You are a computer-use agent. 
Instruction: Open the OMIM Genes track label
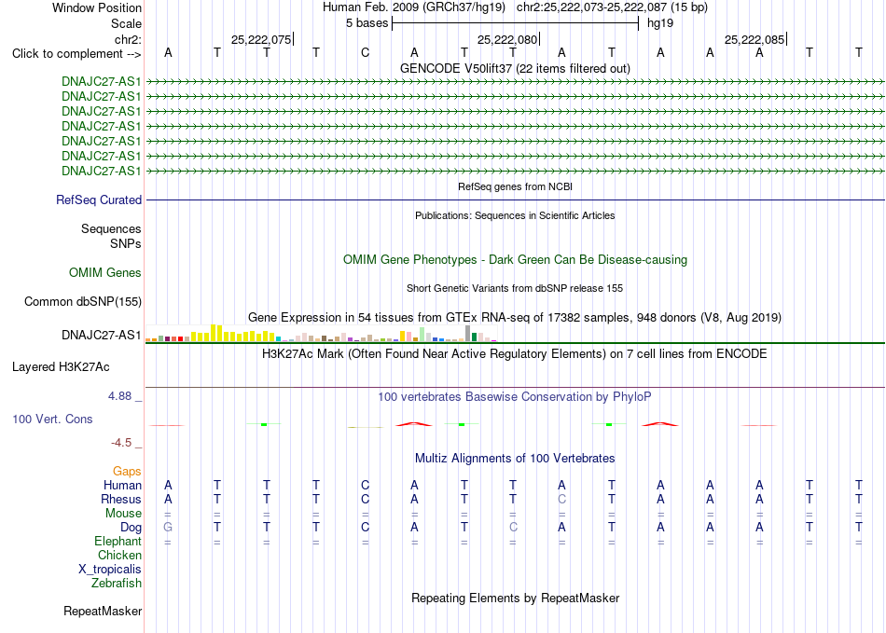pos(105,273)
